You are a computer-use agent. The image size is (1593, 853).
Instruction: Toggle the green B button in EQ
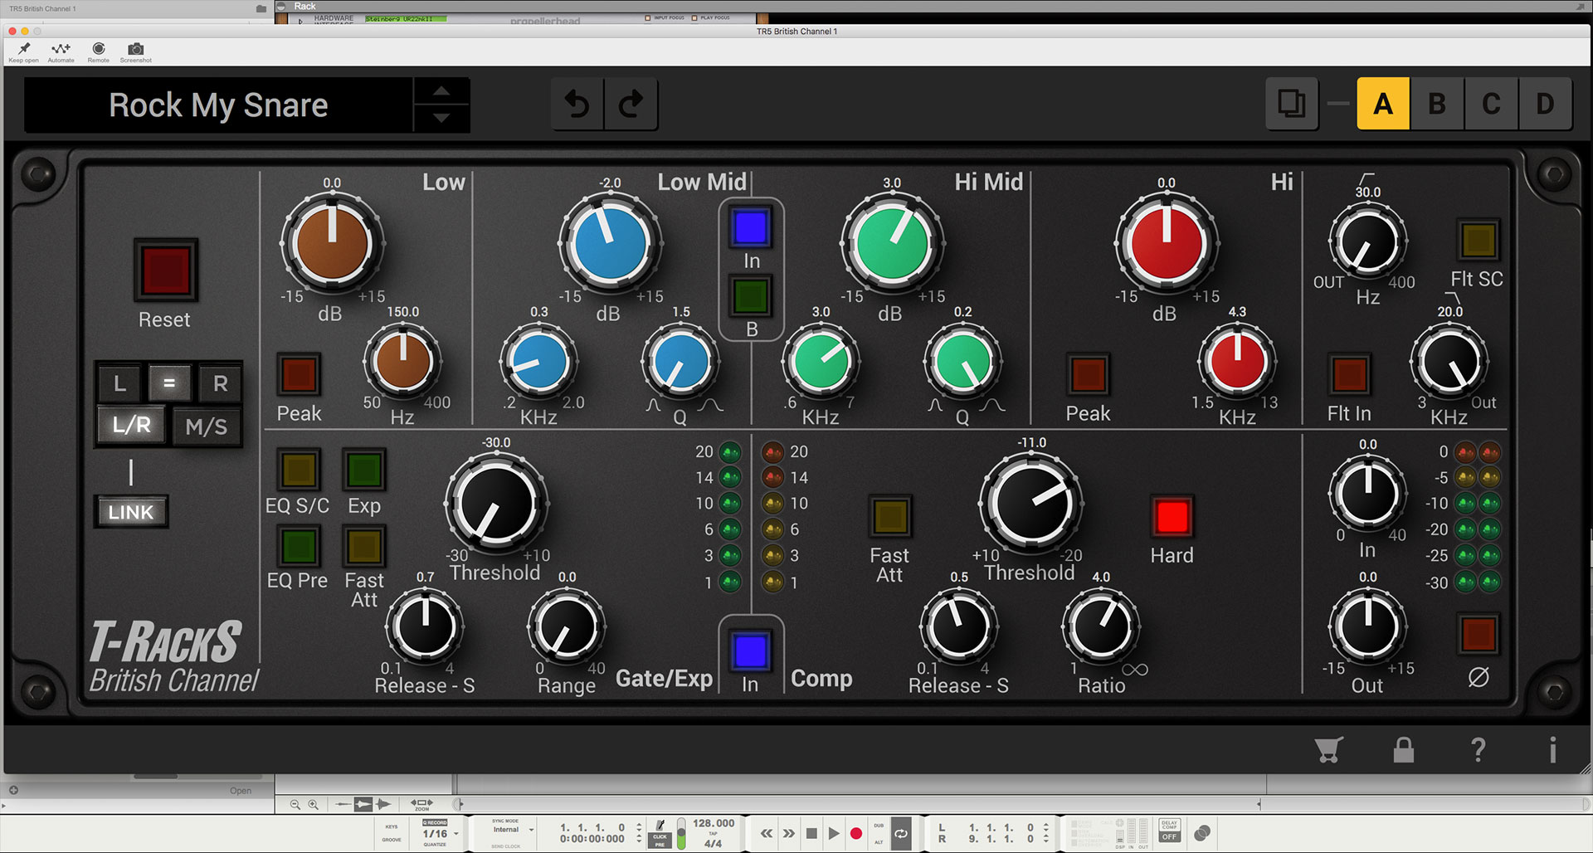click(751, 296)
